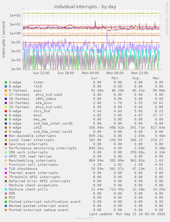Click the graph title Individual interrupts
This screenshot has height=222, width=170.
tap(85, 7)
